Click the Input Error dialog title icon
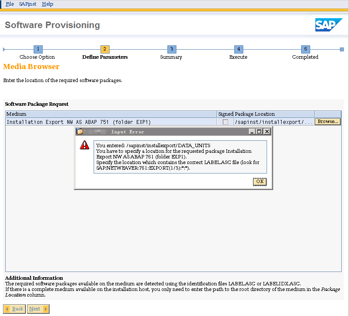 point(80,132)
